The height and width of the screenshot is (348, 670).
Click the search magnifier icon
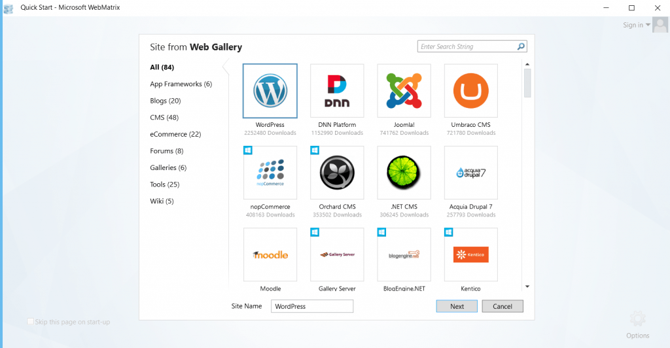(x=521, y=46)
